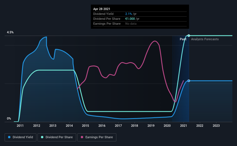Click the Dividend Per Share data point marker
Image resolution: width=237 pixels, height=146 pixels.
tap(189, 36)
